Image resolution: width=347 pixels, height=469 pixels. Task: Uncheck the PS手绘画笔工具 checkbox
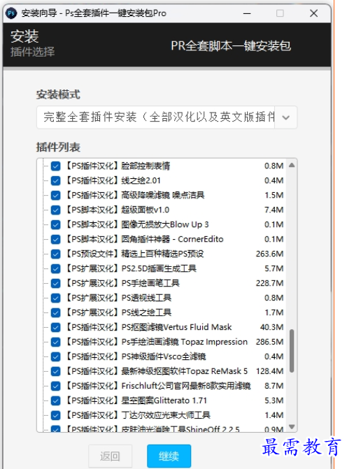click(x=56, y=283)
